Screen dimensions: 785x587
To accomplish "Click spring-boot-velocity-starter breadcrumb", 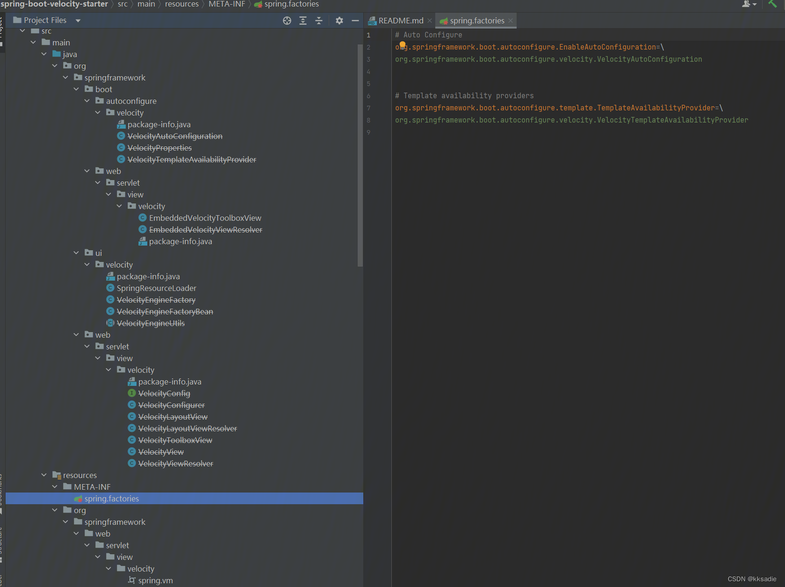I will tap(54, 4).
